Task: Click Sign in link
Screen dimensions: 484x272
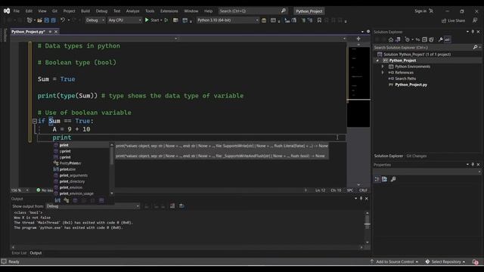Action: [420, 11]
